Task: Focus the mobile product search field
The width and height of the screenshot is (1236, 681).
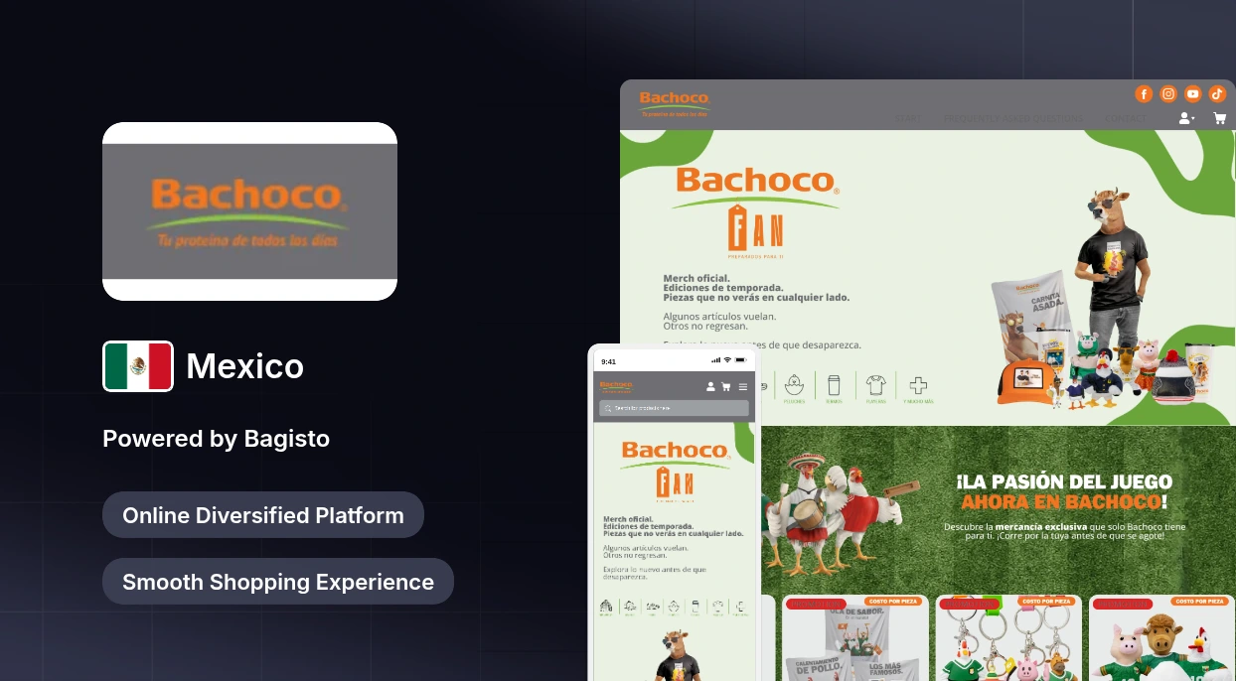Action: [674, 408]
